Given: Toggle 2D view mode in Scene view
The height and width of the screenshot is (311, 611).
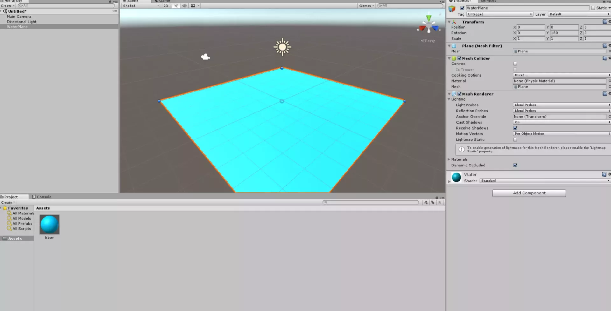Looking at the screenshot, I should 165,6.
